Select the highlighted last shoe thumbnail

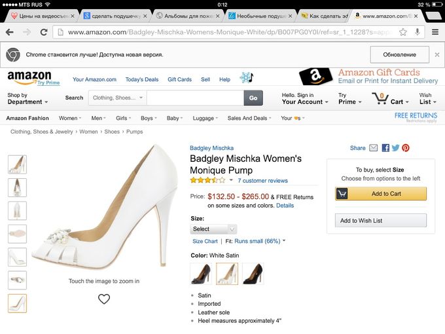click(x=17, y=303)
